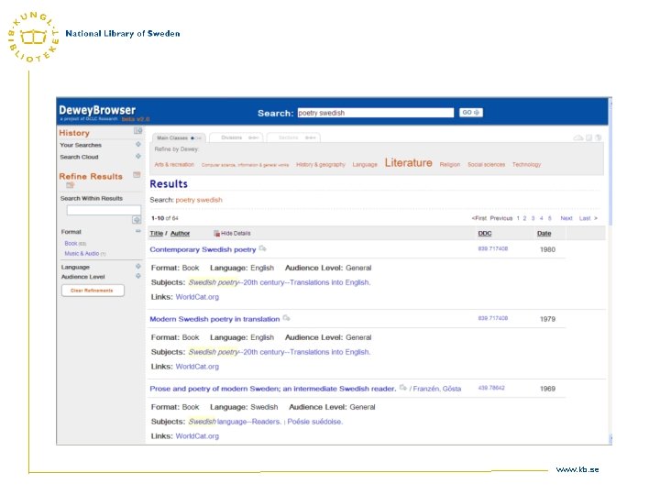Click the DeweyBrowser logo
The width and height of the screenshot is (660, 495).
[97, 110]
